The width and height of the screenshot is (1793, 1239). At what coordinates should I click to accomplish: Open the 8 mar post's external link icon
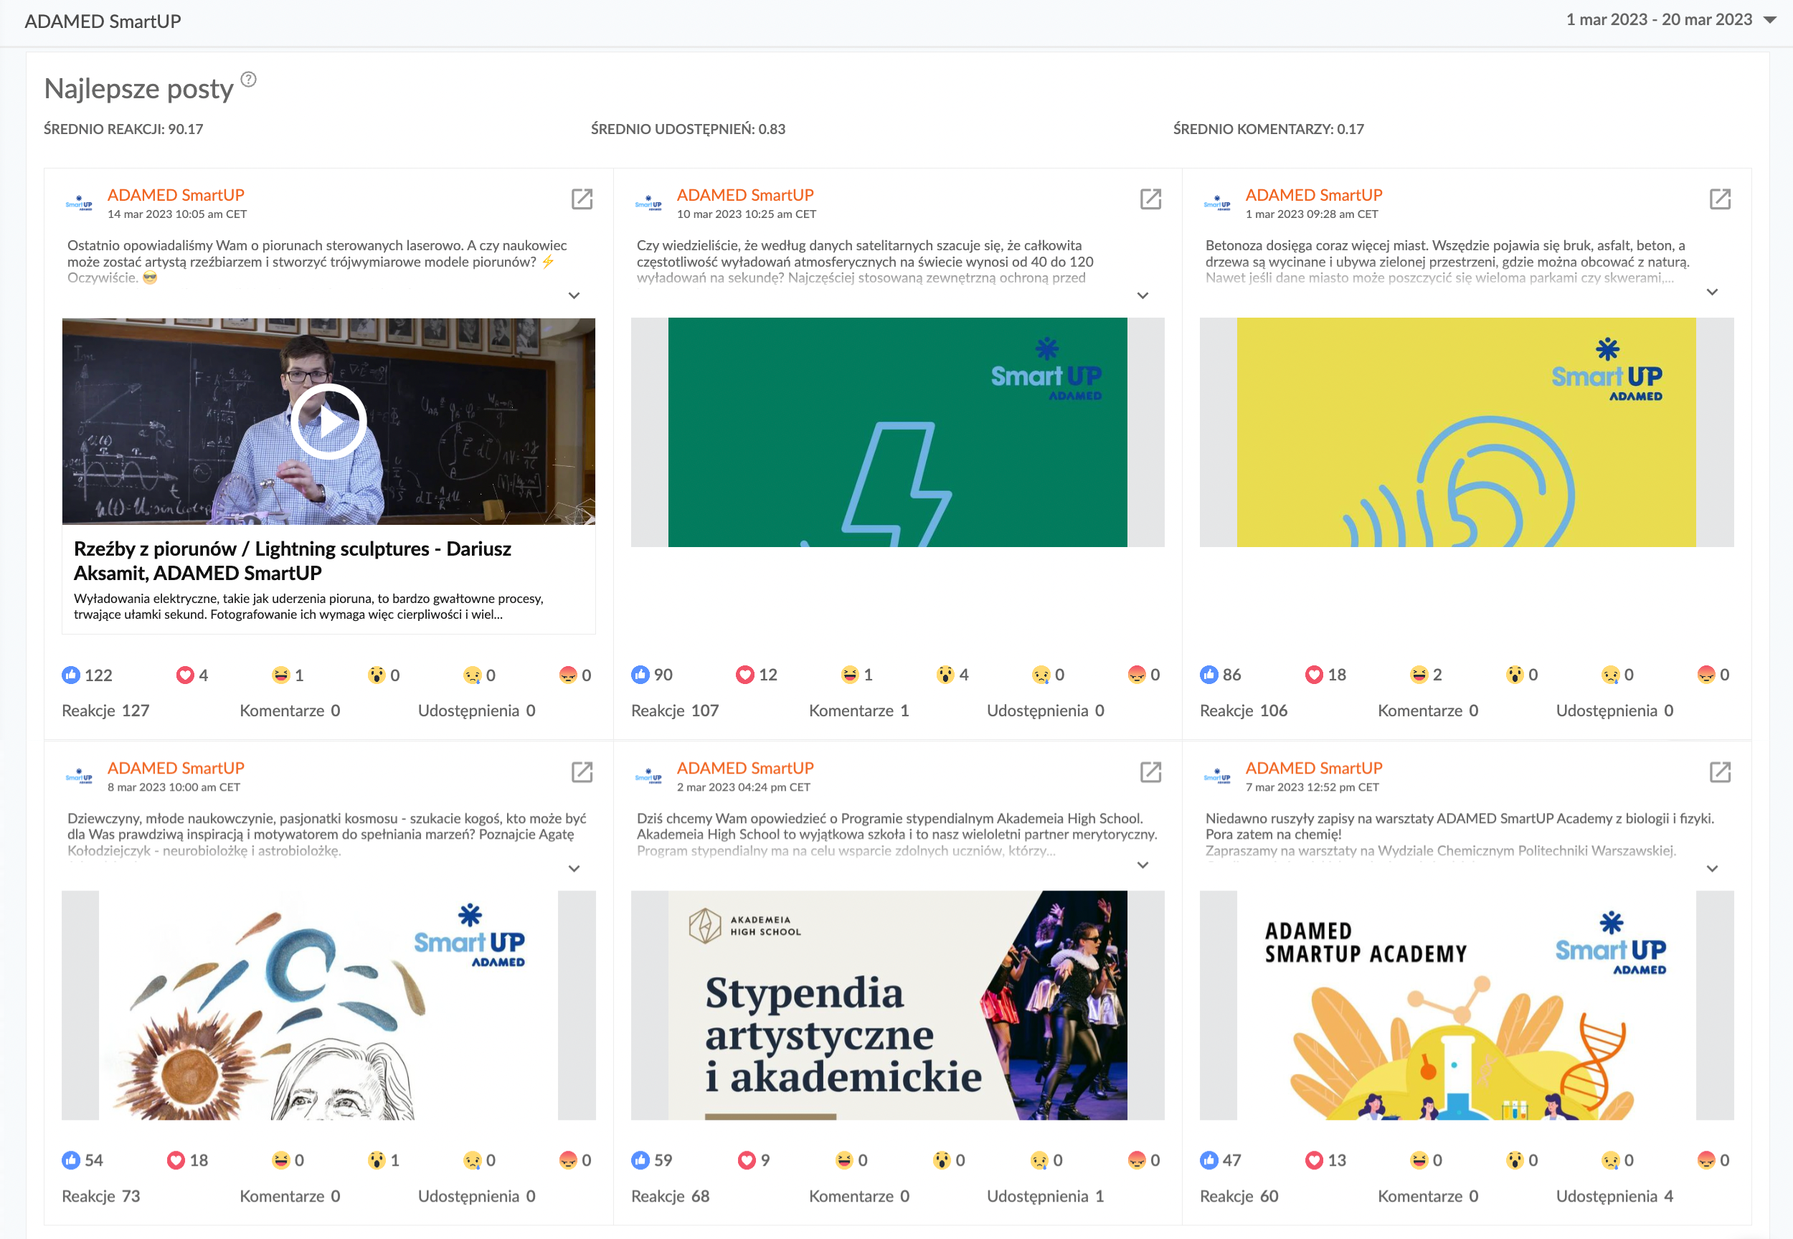582,772
